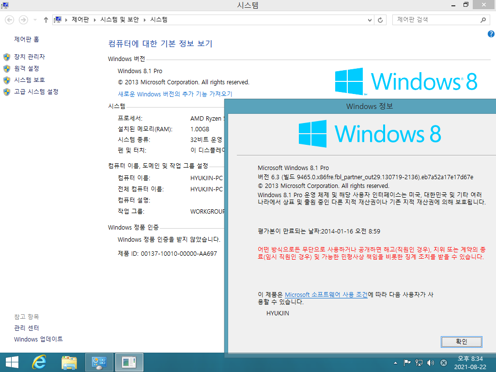Show hidden tray icons arrow
496x372 pixels.
pos(395,363)
